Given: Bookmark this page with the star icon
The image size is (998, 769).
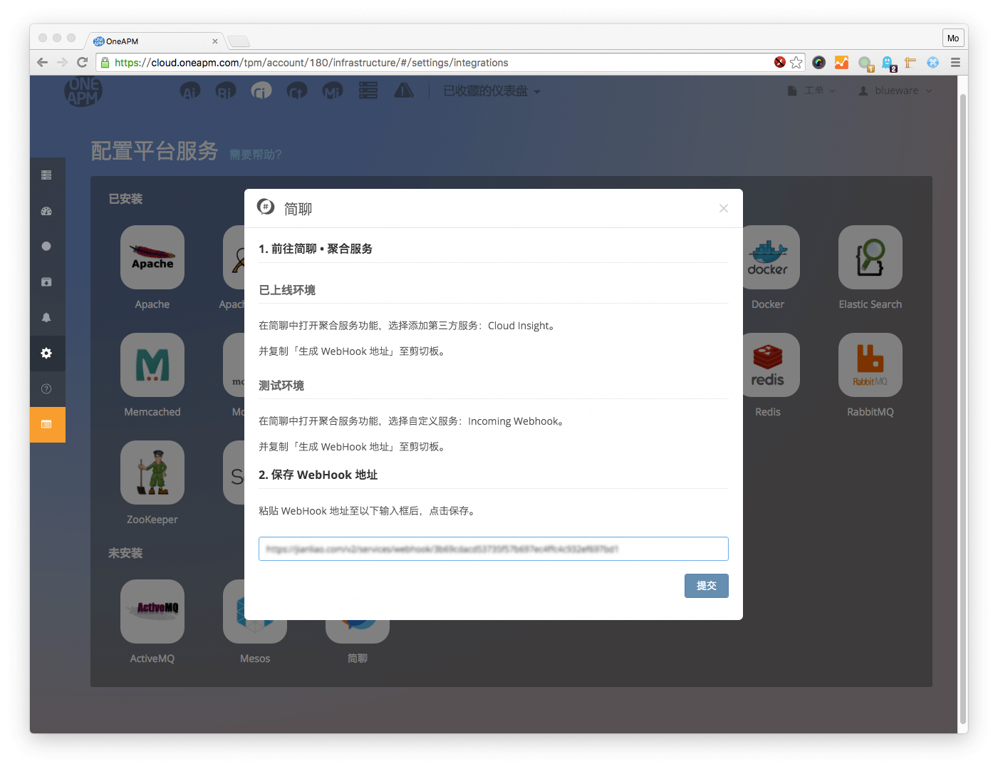Looking at the screenshot, I should click(x=796, y=63).
